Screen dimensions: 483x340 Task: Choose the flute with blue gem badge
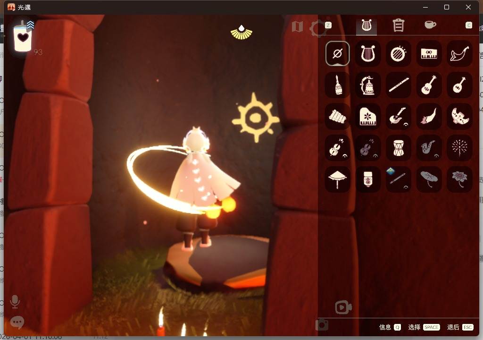click(398, 179)
